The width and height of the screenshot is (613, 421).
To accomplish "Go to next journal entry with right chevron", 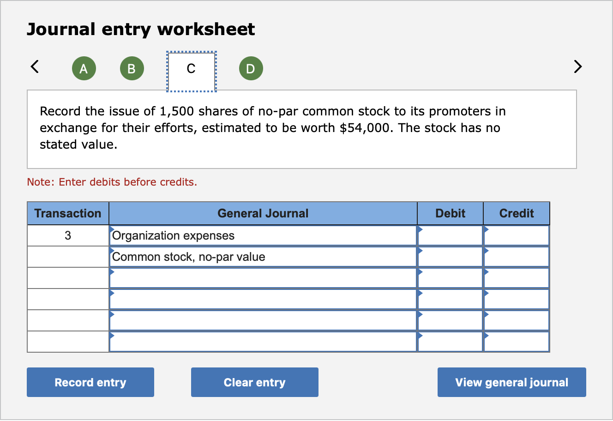I will pyautogui.click(x=577, y=67).
